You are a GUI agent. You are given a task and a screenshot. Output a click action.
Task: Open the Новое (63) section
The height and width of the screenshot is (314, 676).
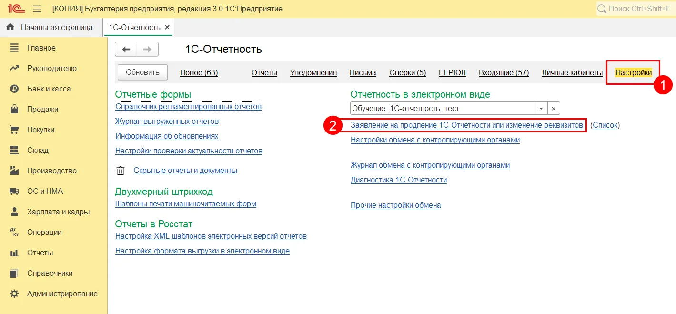coord(199,72)
